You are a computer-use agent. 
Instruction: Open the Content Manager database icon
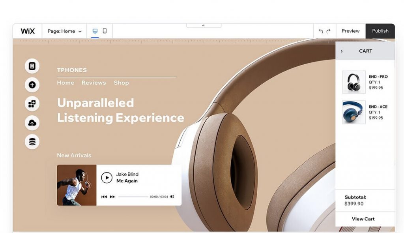32,142
